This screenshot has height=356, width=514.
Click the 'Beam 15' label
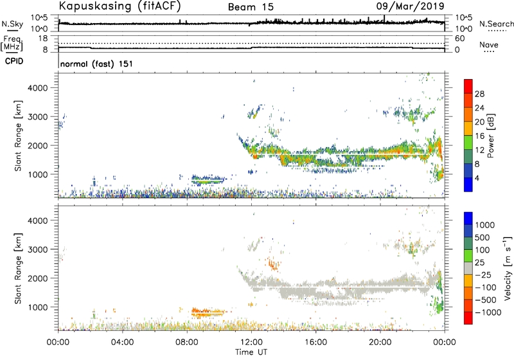(x=251, y=7)
